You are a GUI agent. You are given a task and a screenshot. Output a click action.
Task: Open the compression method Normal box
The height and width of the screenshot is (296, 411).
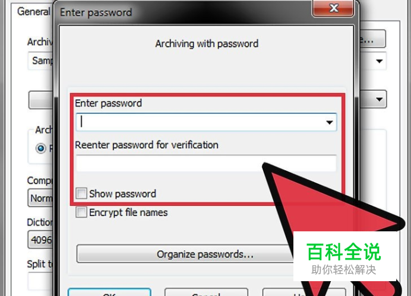(x=40, y=198)
